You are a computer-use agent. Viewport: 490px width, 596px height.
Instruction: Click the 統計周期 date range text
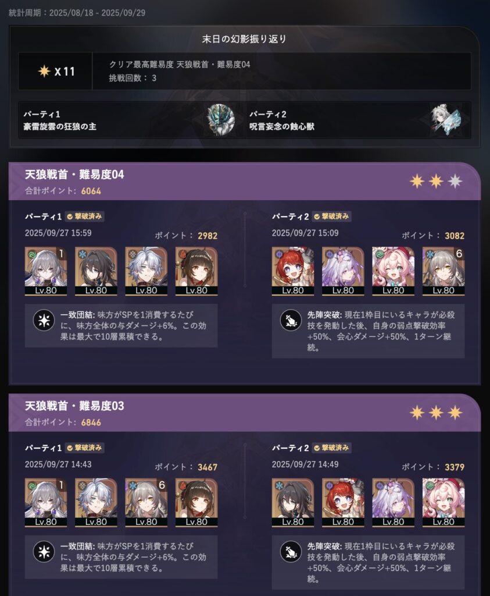coord(77,13)
